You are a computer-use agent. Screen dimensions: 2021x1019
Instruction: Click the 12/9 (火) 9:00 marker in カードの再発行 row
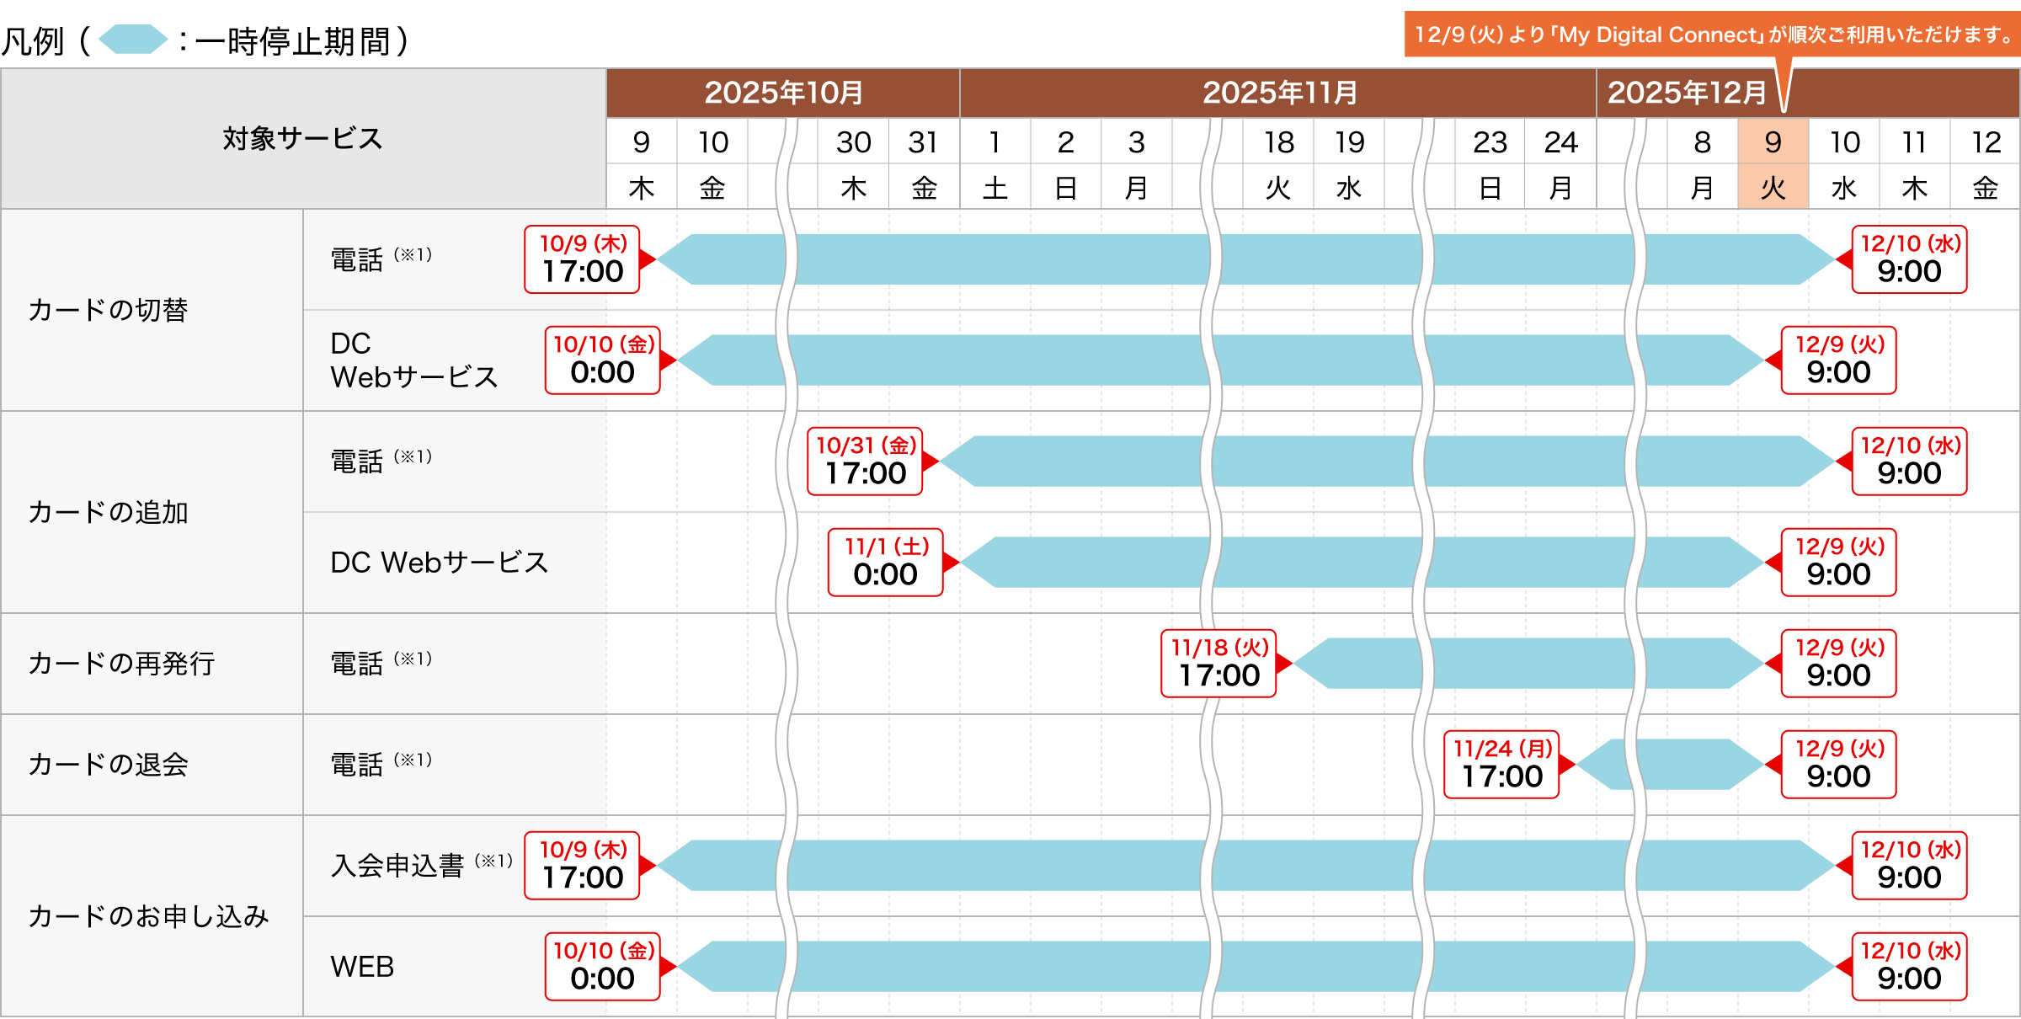point(1838,664)
